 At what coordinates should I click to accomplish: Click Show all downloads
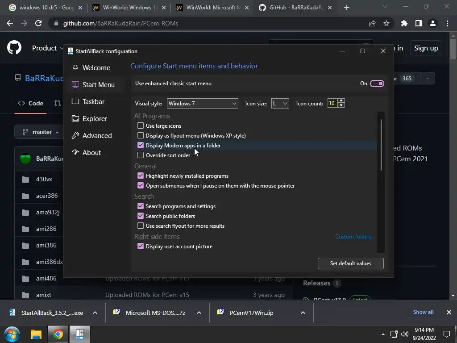(x=423, y=312)
